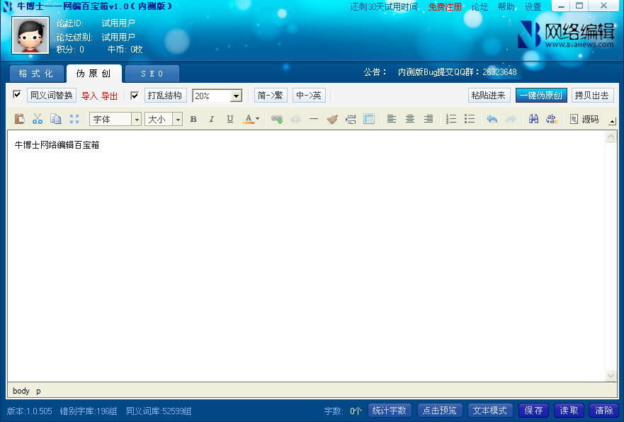The image size is (624, 422).
Task: Center-align the text
Action: 410,119
